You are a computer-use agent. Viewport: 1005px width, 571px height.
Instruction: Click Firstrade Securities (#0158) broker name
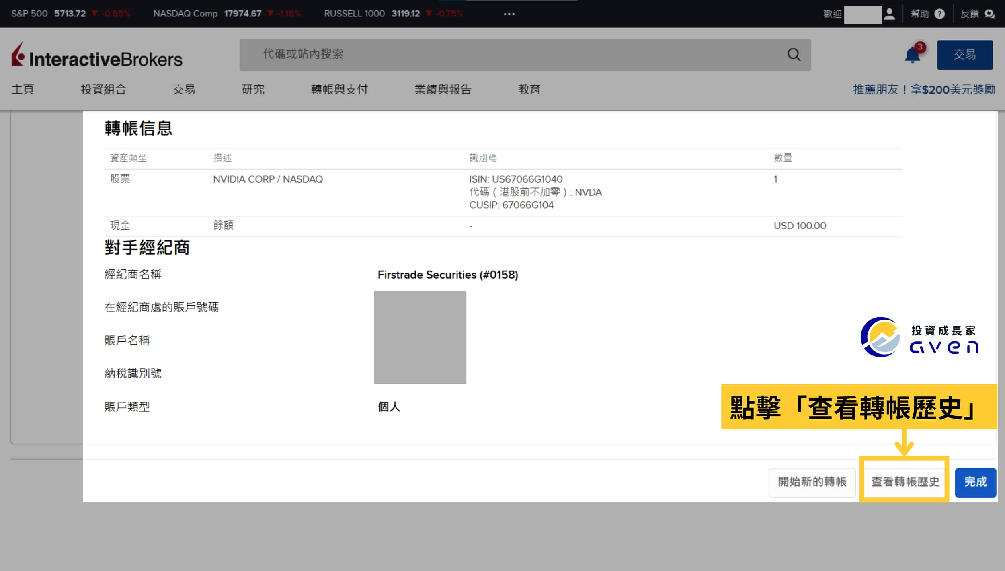click(448, 275)
